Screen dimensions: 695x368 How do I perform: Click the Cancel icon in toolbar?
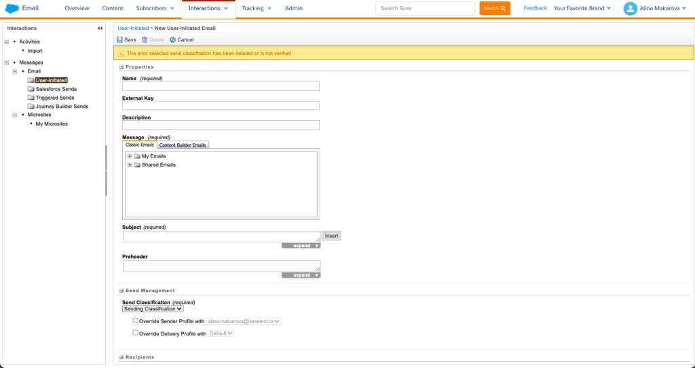172,40
